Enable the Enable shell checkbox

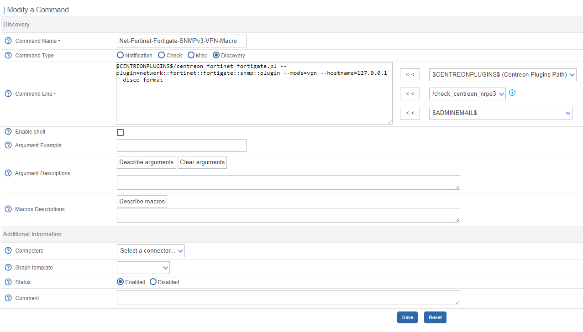coord(120,132)
